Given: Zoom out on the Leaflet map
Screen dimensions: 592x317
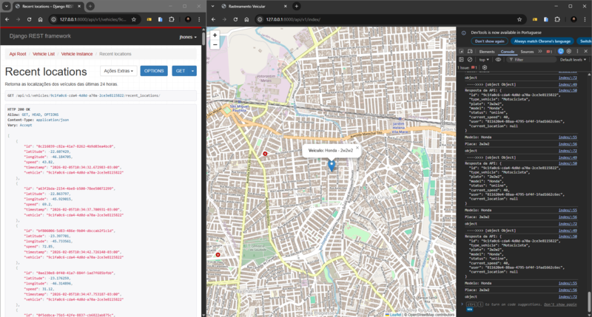Looking at the screenshot, I should (215, 44).
